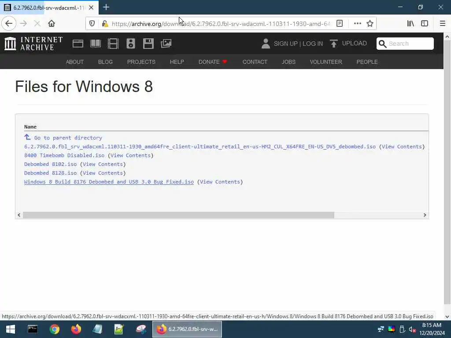Screen dimensions: 451x338
Task: Open the Video film icon in Archive header
Action: click(x=113, y=44)
